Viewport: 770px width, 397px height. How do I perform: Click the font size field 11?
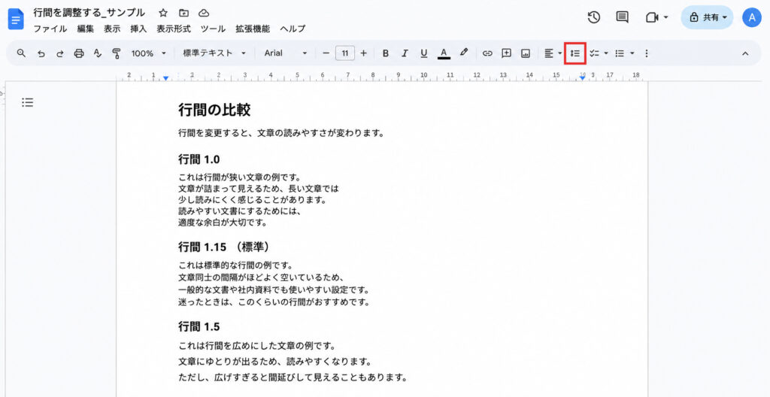point(345,53)
